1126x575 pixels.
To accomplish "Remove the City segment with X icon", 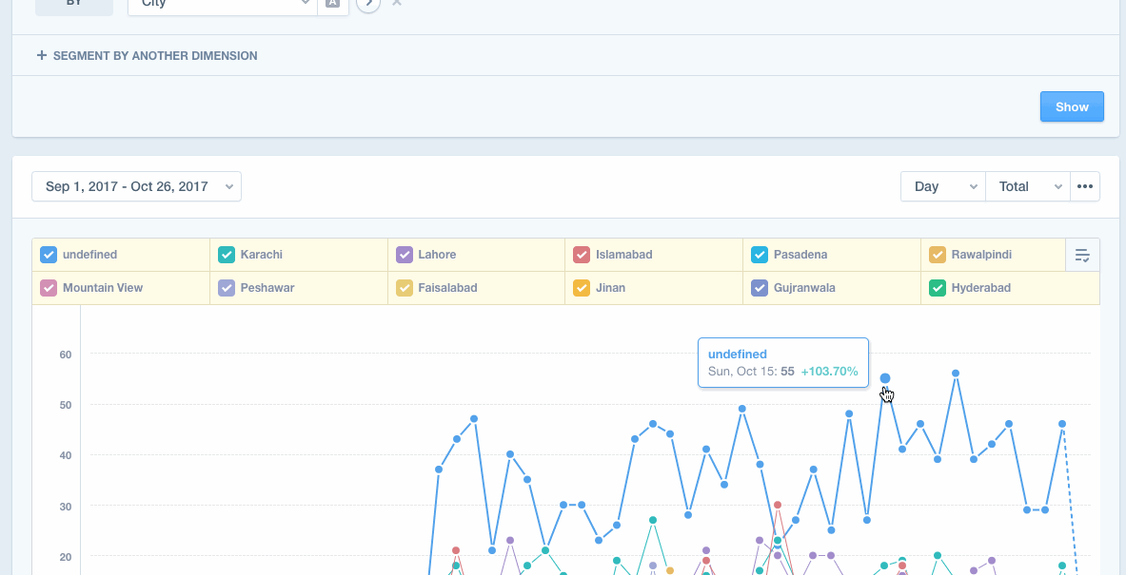I will (x=397, y=3).
